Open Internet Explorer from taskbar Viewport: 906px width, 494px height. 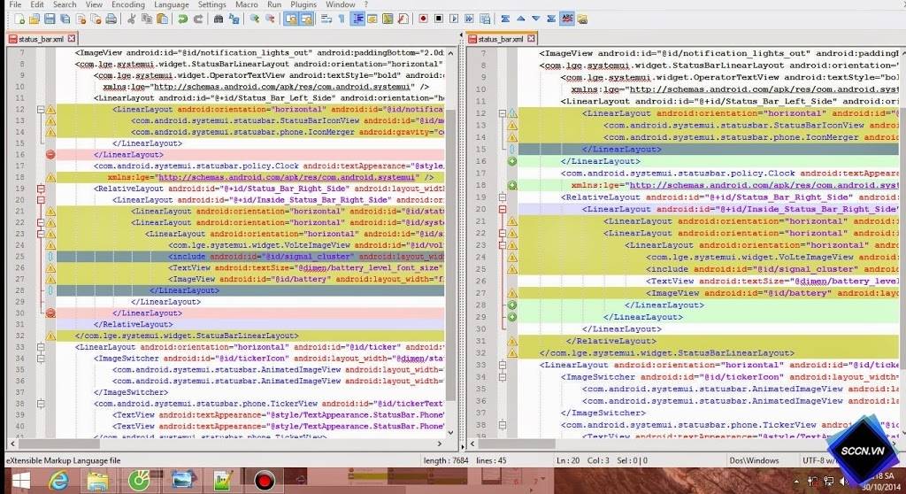tap(58, 481)
